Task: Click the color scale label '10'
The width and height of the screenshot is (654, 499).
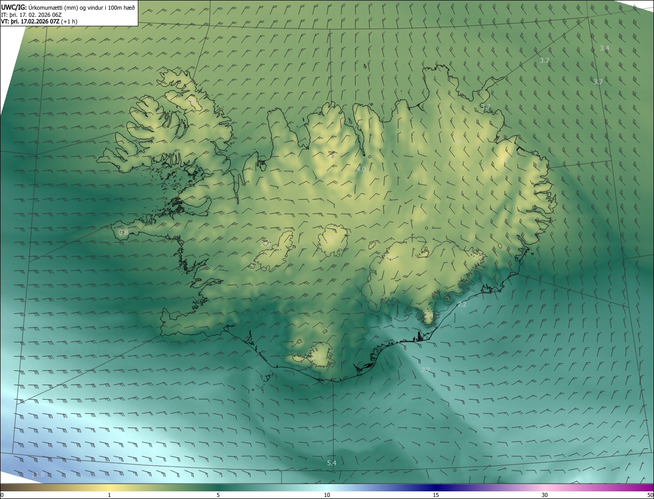Action: click(x=327, y=495)
